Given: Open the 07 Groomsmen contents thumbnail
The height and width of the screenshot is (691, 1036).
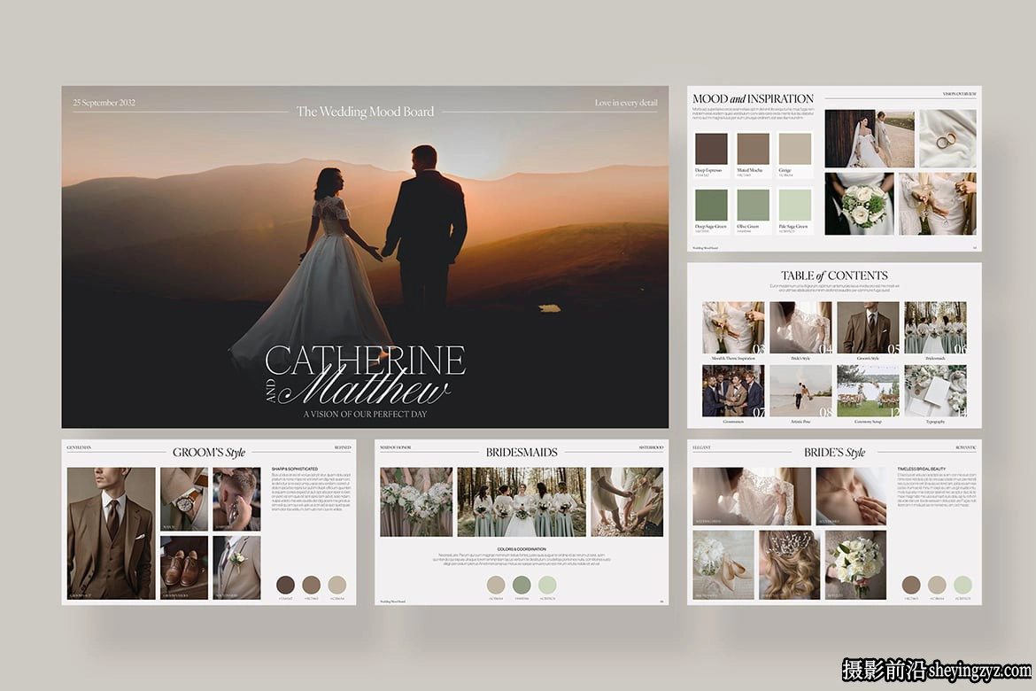Looking at the screenshot, I should coord(733,391).
